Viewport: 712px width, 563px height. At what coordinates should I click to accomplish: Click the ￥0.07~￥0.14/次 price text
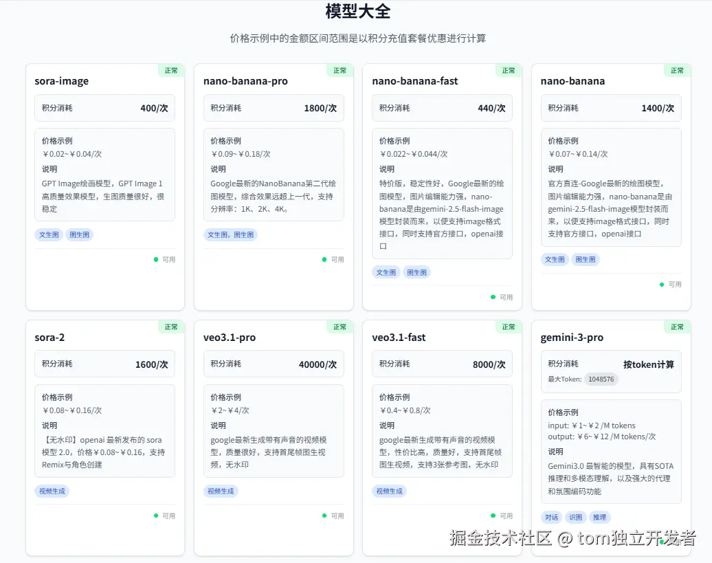tap(577, 154)
